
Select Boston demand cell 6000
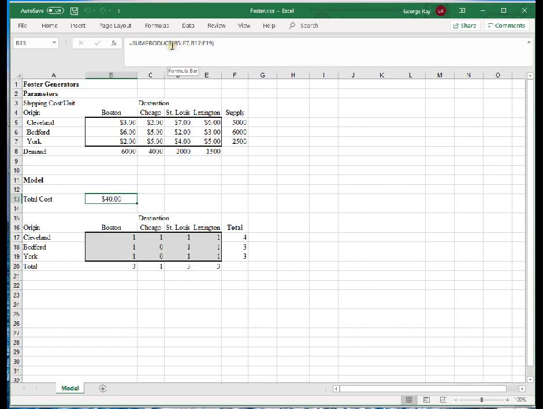111,151
